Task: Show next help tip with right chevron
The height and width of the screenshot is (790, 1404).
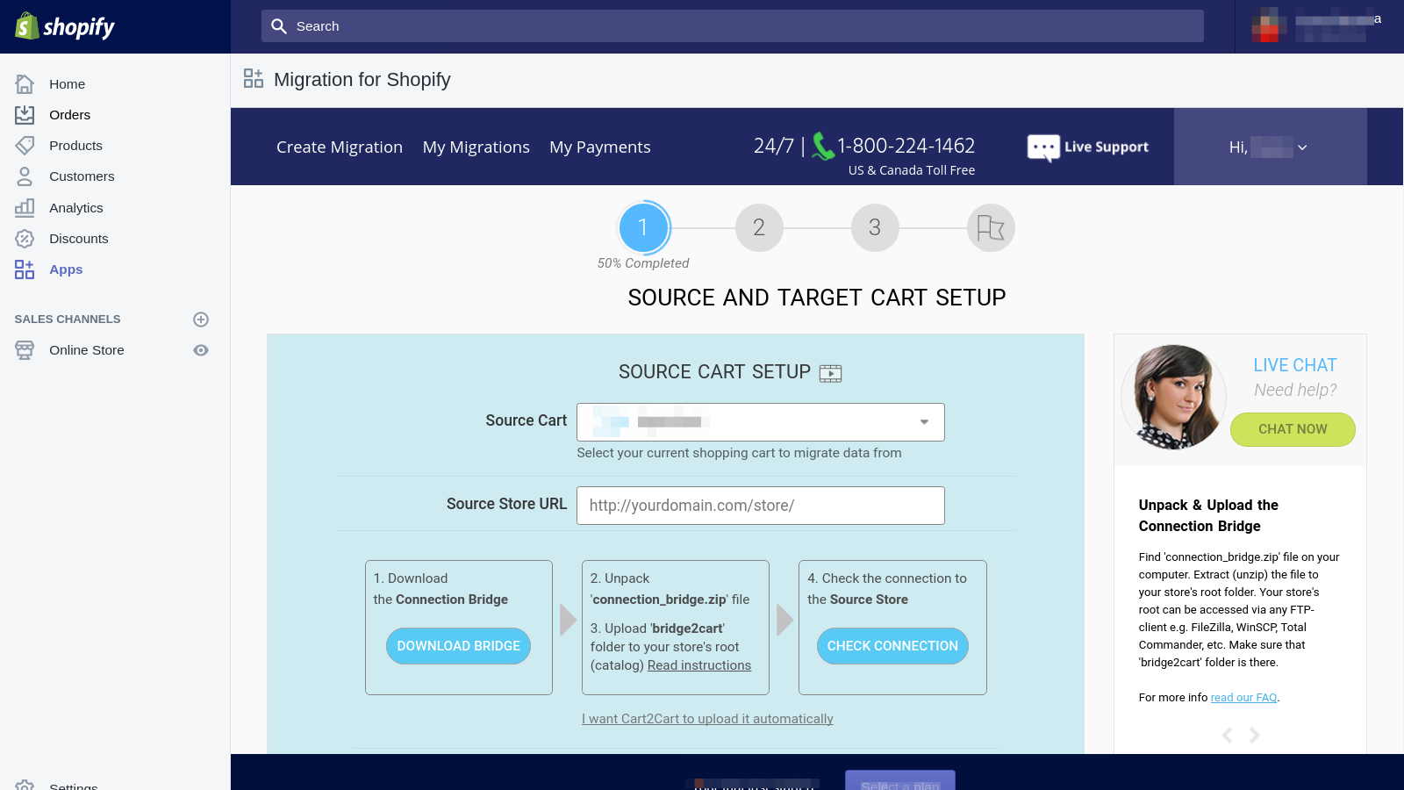Action: click(x=1255, y=736)
